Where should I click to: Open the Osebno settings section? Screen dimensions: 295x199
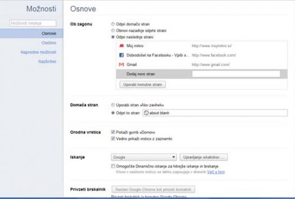[49, 43]
